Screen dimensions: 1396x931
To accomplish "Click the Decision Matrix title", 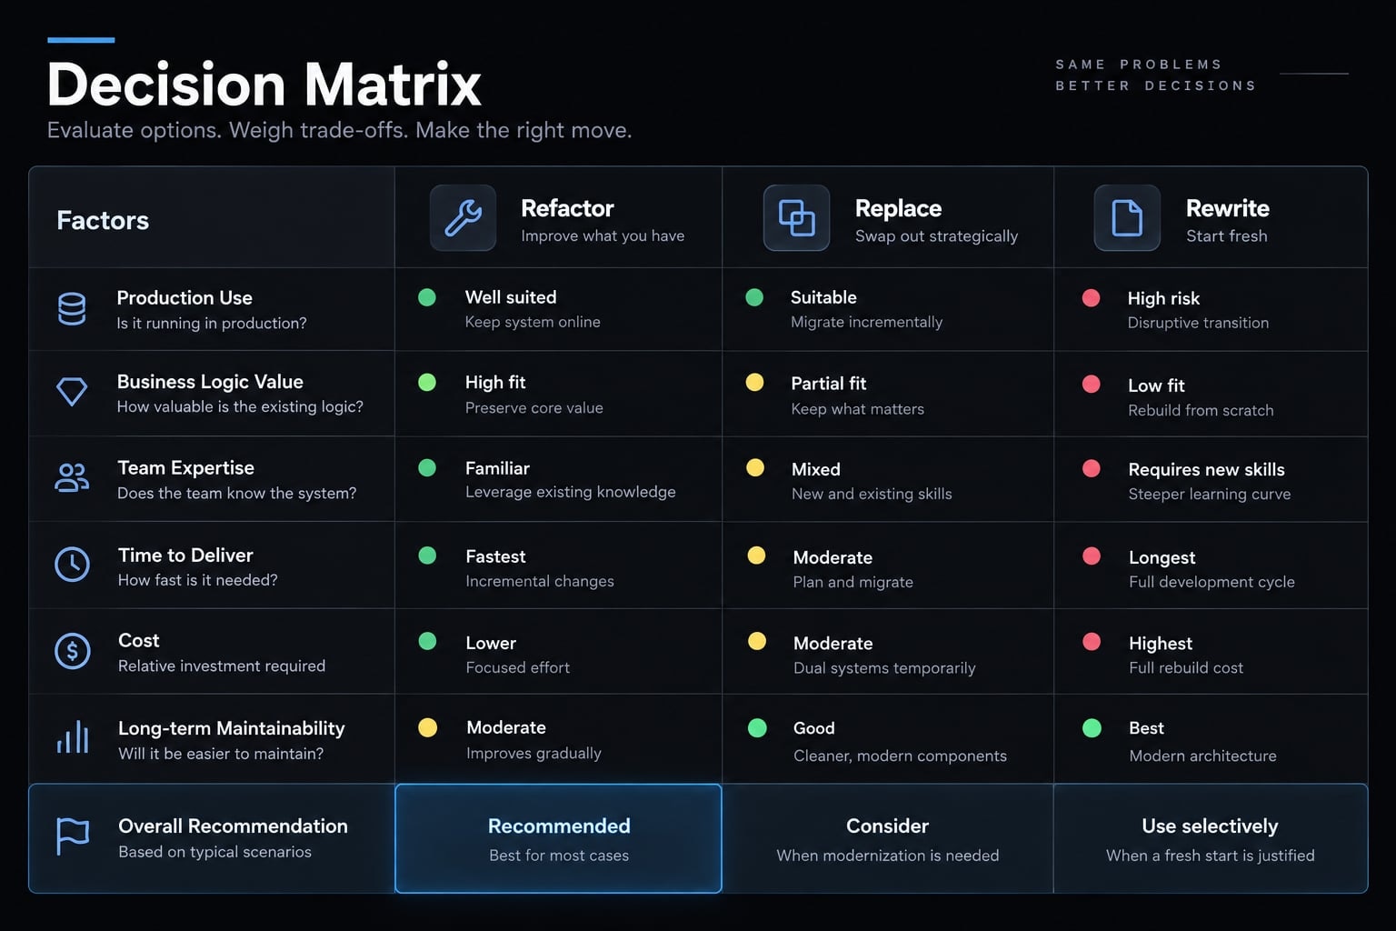I will [x=264, y=85].
